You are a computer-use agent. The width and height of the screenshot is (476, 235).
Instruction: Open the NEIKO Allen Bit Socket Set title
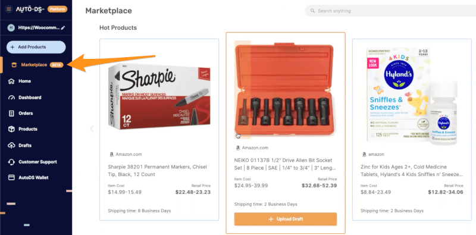[286, 164]
